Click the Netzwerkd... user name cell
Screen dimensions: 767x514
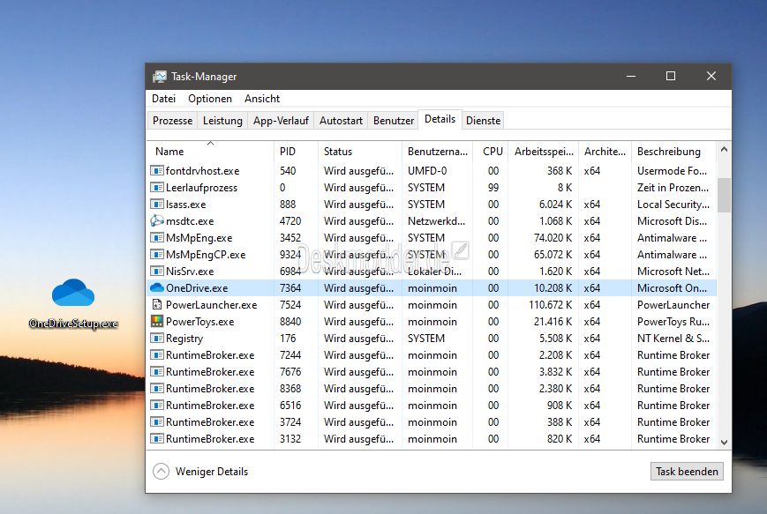click(436, 221)
